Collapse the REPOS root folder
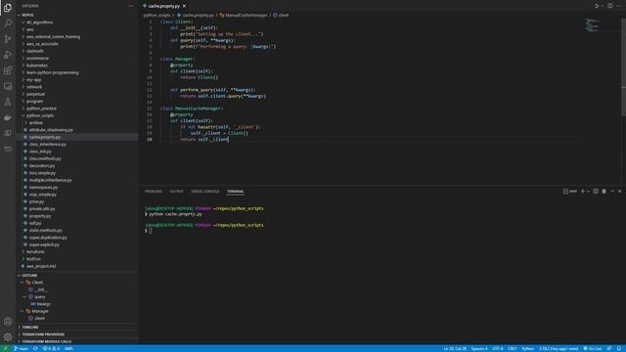626x352 pixels. point(77,15)
